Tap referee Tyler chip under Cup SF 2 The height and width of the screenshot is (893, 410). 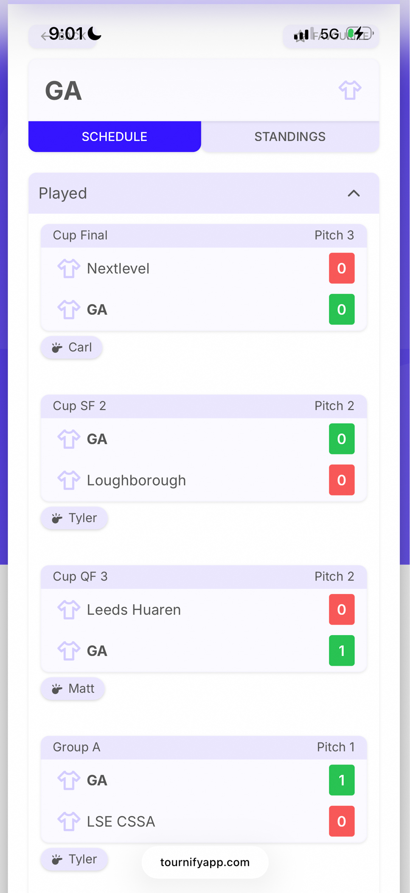tap(74, 518)
